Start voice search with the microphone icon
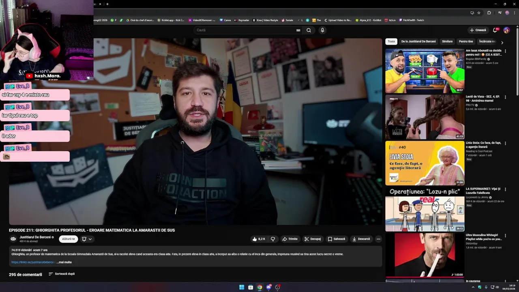The height and width of the screenshot is (292, 519). click(x=322, y=30)
